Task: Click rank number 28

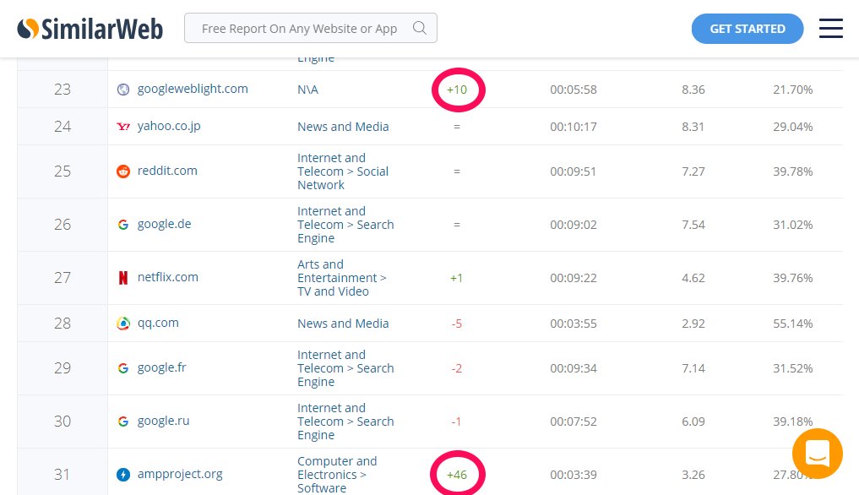Action: click(63, 324)
